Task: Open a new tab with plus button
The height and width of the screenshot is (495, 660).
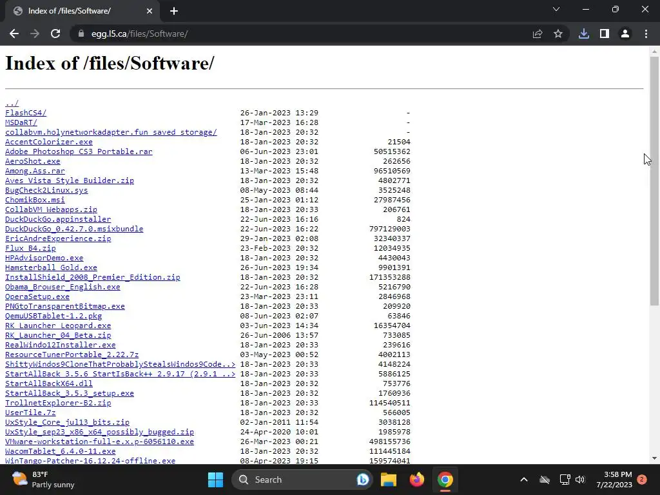Action: [x=174, y=11]
